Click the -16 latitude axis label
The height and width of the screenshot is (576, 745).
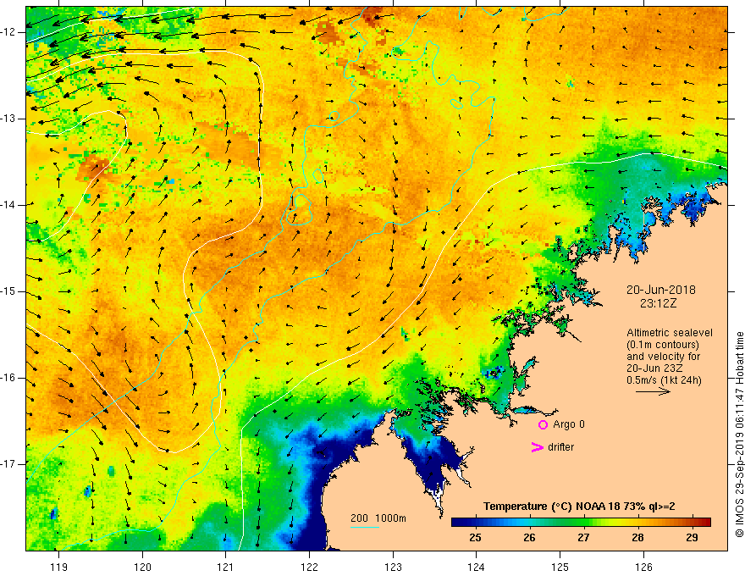[x=9, y=378]
